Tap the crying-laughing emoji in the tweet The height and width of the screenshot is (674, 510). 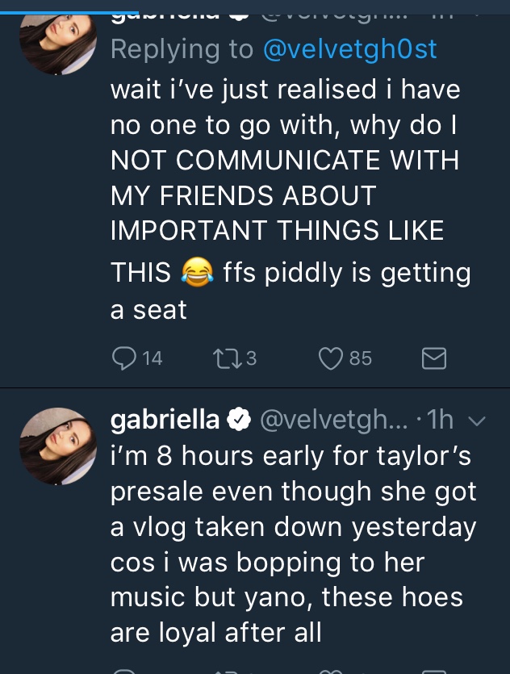[197, 273]
